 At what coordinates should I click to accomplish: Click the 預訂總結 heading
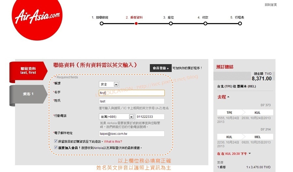225,67
